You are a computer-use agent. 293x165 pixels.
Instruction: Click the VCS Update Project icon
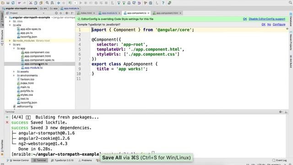point(119,3)
